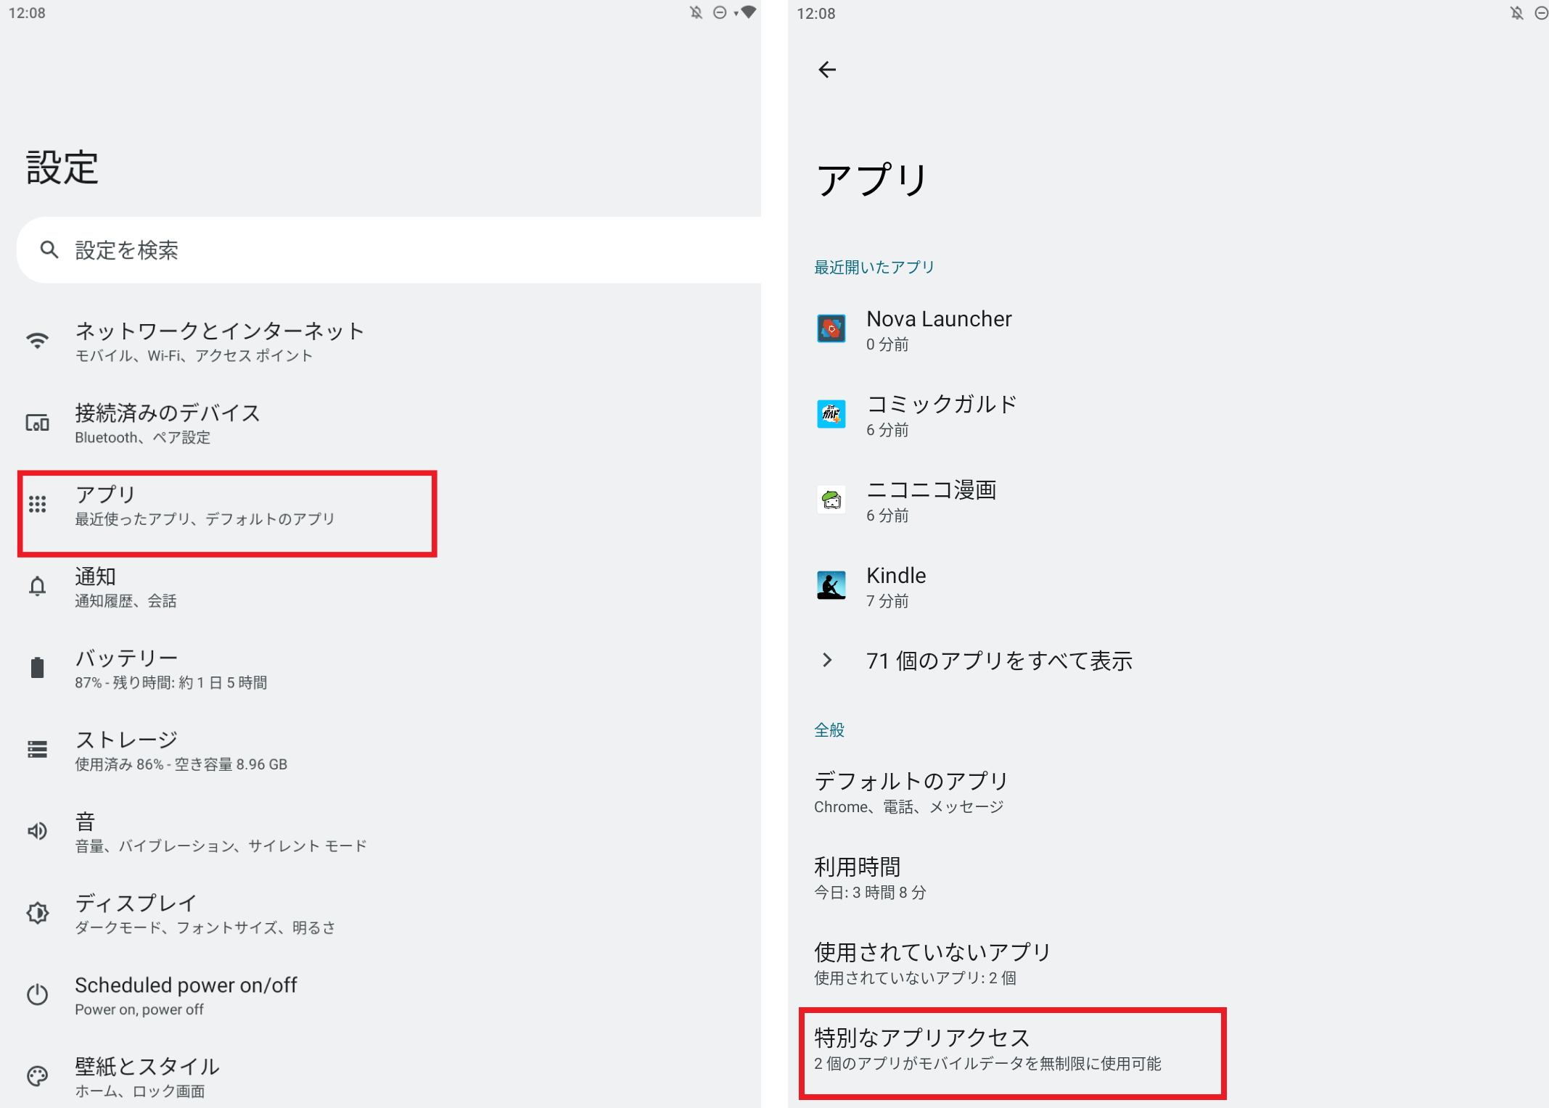Open 特別なアプリアクセス option
The image size is (1549, 1108).
tap(987, 1049)
